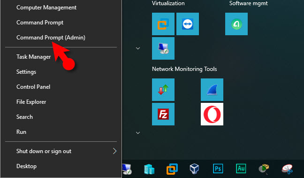Open the VMware Workstation tile
Image resolution: width=304 pixels, height=178 pixels.
(x=163, y=24)
